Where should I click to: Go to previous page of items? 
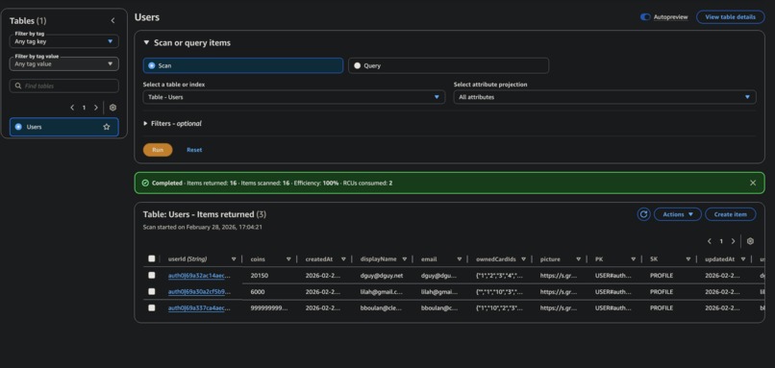[710, 241]
